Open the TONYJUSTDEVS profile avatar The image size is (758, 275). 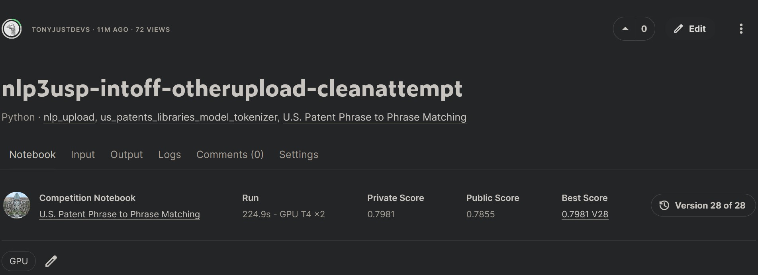(x=12, y=29)
